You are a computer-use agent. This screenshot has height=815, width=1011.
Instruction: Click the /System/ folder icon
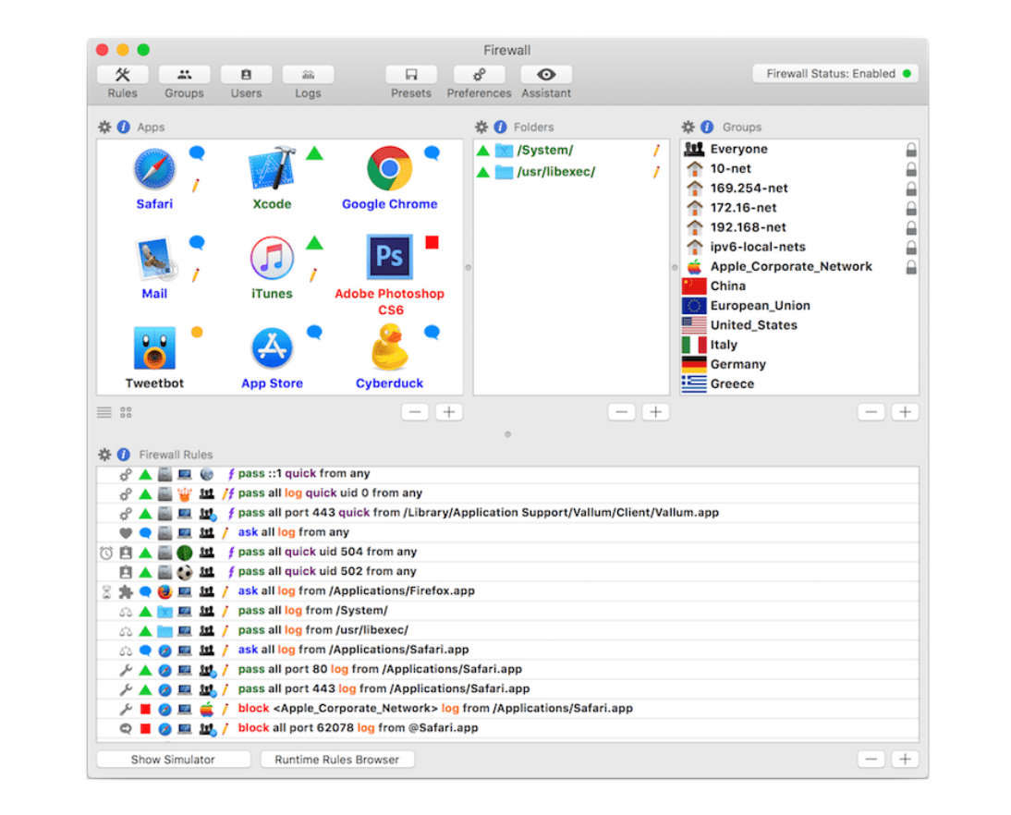click(504, 151)
